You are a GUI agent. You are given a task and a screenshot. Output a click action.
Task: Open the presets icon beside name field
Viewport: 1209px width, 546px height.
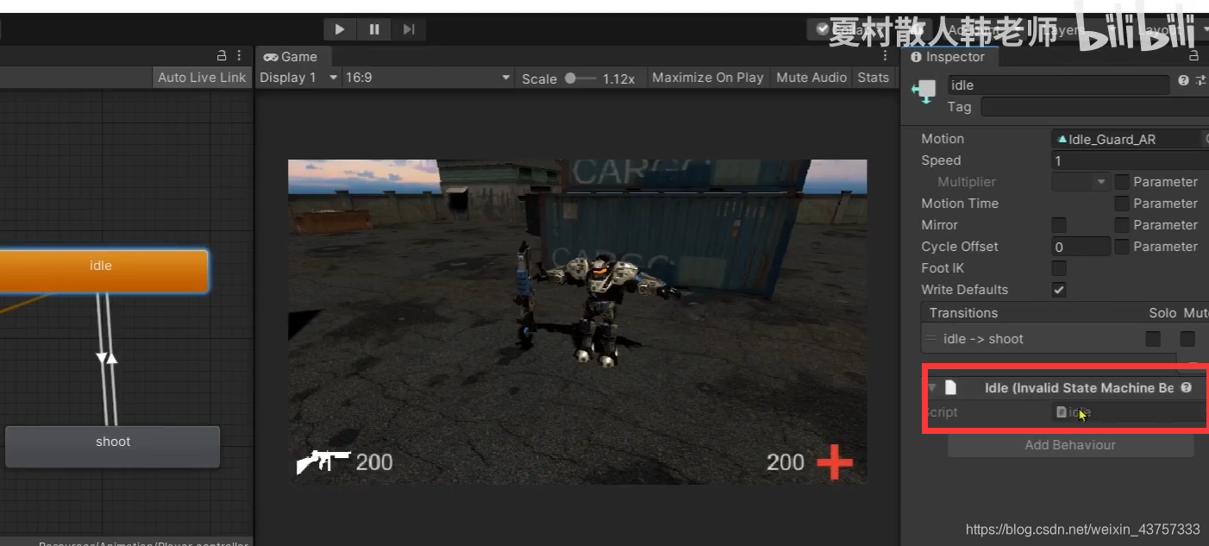(1201, 81)
